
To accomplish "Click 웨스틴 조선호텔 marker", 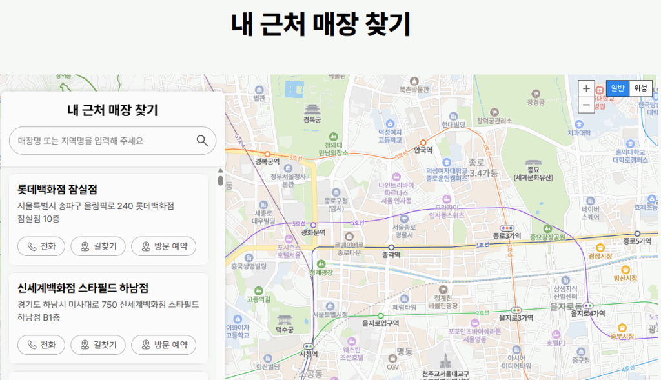I will coord(352,341).
